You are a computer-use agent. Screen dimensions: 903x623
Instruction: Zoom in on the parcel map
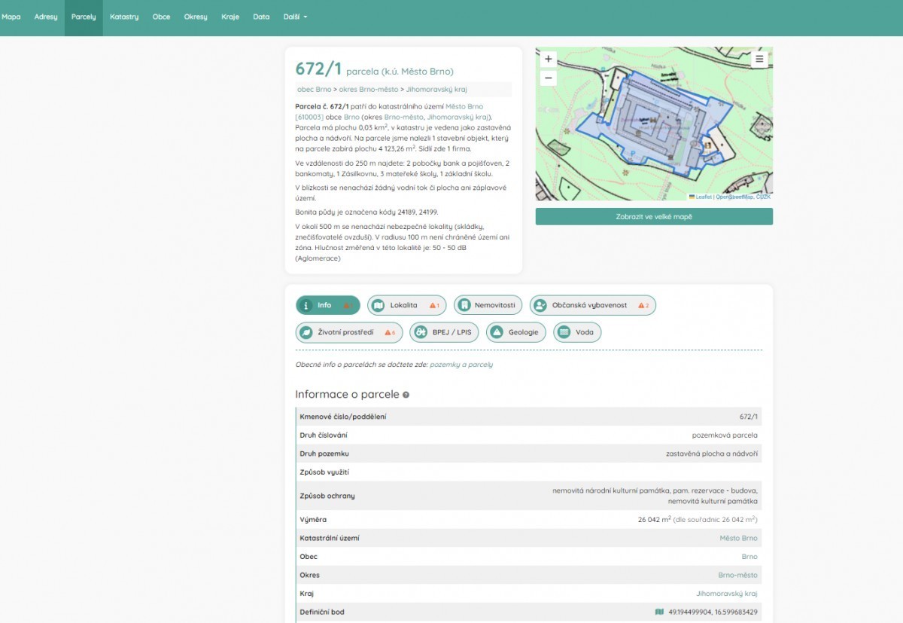tap(548, 59)
